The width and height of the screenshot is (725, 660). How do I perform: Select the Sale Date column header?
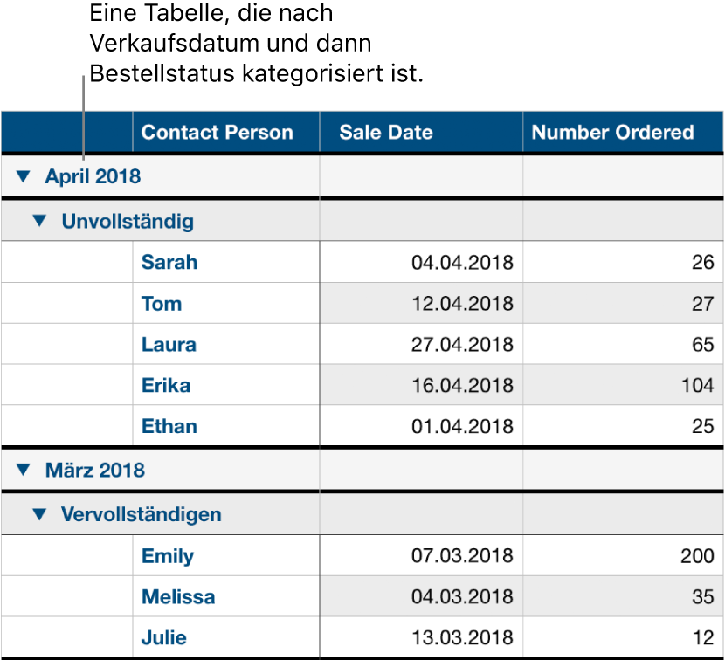pyautogui.click(x=386, y=133)
